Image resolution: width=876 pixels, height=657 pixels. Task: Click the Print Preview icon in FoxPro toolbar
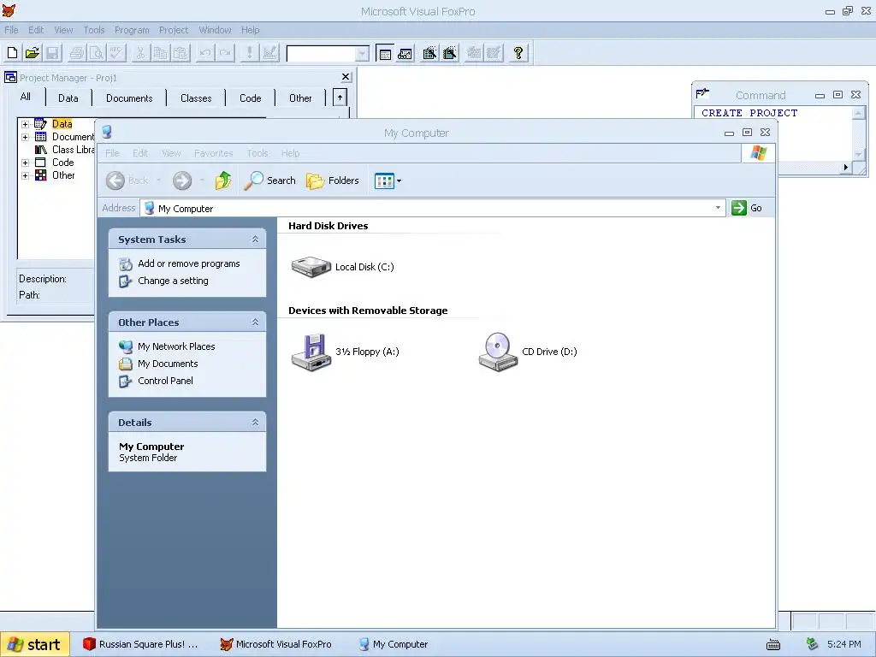[x=96, y=53]
